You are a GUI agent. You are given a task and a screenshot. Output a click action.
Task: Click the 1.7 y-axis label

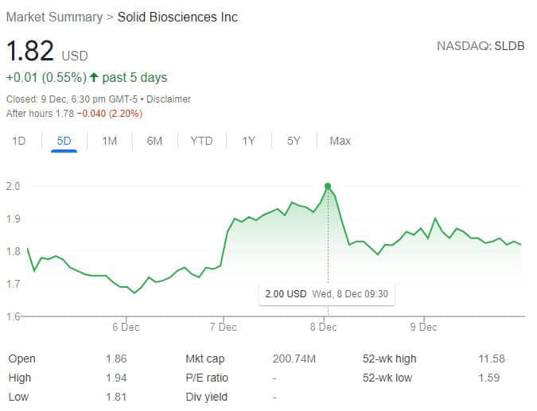pos(13,284)
